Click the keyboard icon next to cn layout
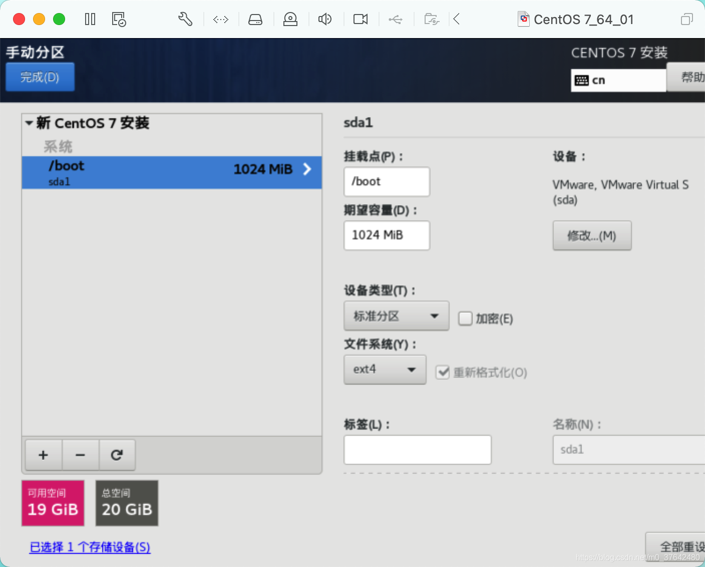This screenshot has width=705, height=567. point(581,80)
